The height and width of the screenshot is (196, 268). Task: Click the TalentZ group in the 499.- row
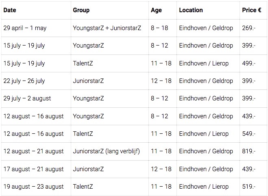point(83,63)
